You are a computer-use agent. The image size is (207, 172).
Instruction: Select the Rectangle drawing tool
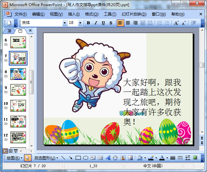(78, 158)
